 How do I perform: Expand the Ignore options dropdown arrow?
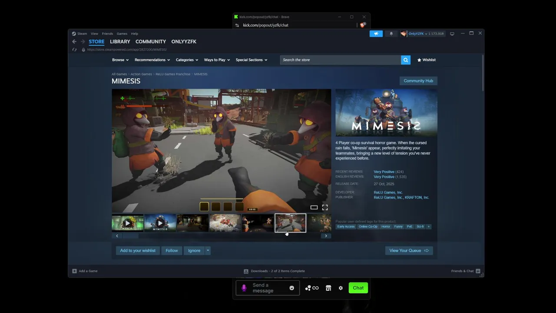pos(208,251)
